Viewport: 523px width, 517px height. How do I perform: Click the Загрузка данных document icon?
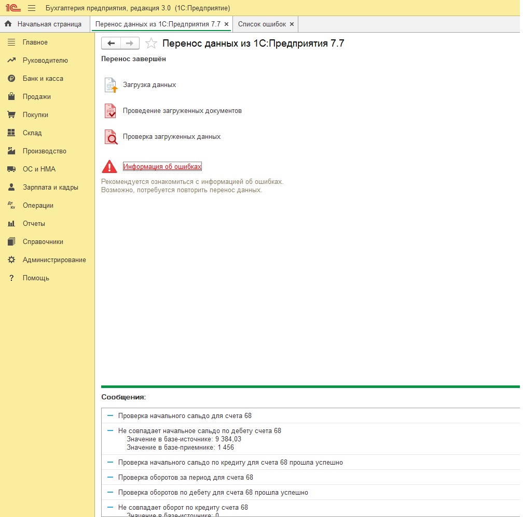111,85
